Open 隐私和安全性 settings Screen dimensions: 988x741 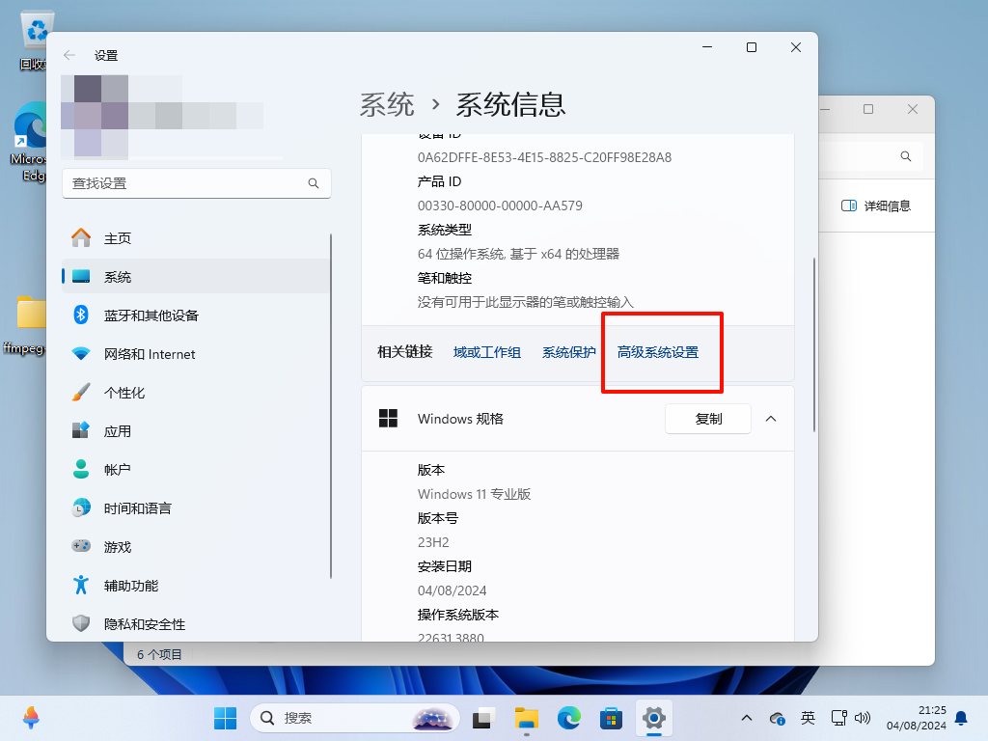[x=196, y=624]
